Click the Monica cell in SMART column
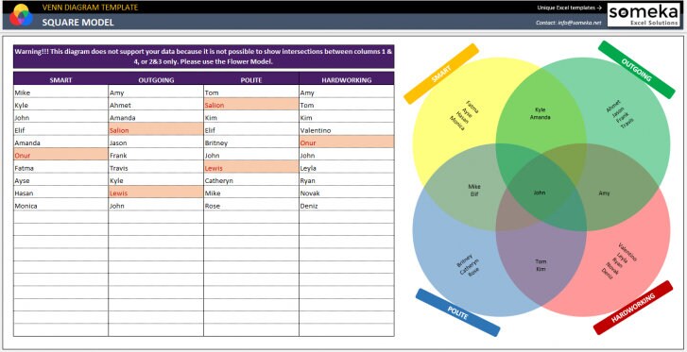The height and width of the screenshot is (352, 687). click(60, 206)
